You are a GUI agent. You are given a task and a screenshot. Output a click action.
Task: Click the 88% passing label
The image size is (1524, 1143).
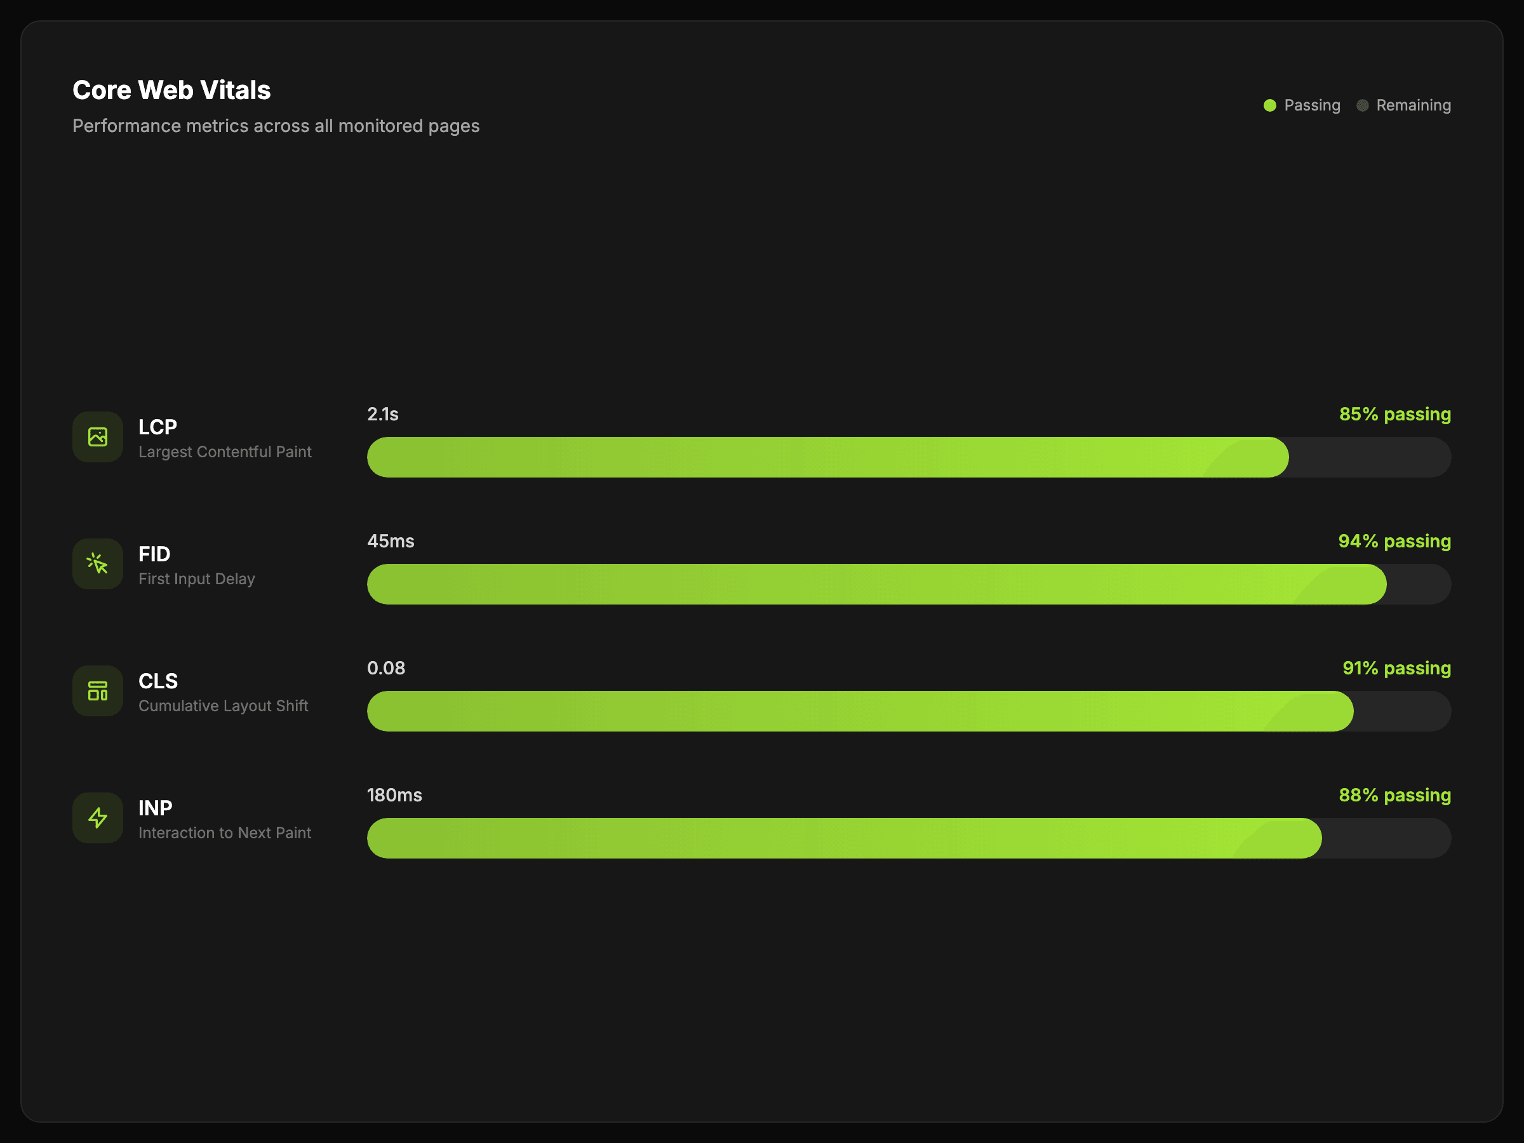[x=1394, y=795]
